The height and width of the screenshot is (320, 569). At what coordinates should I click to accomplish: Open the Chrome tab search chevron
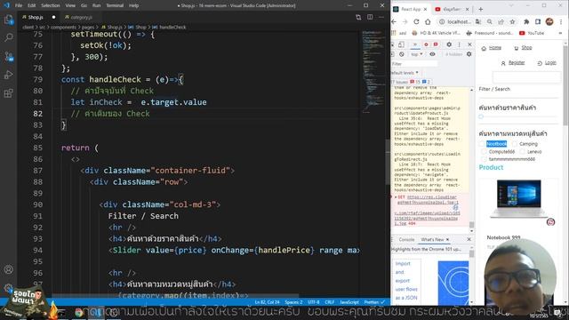(511, 6)
